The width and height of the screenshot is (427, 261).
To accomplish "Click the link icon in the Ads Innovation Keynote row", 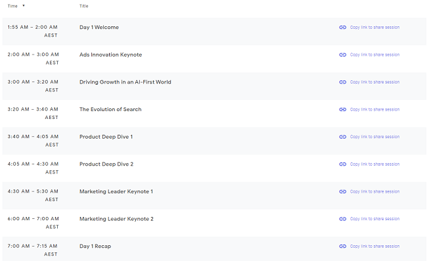I will pyautogui.click(x=342, y=55).
